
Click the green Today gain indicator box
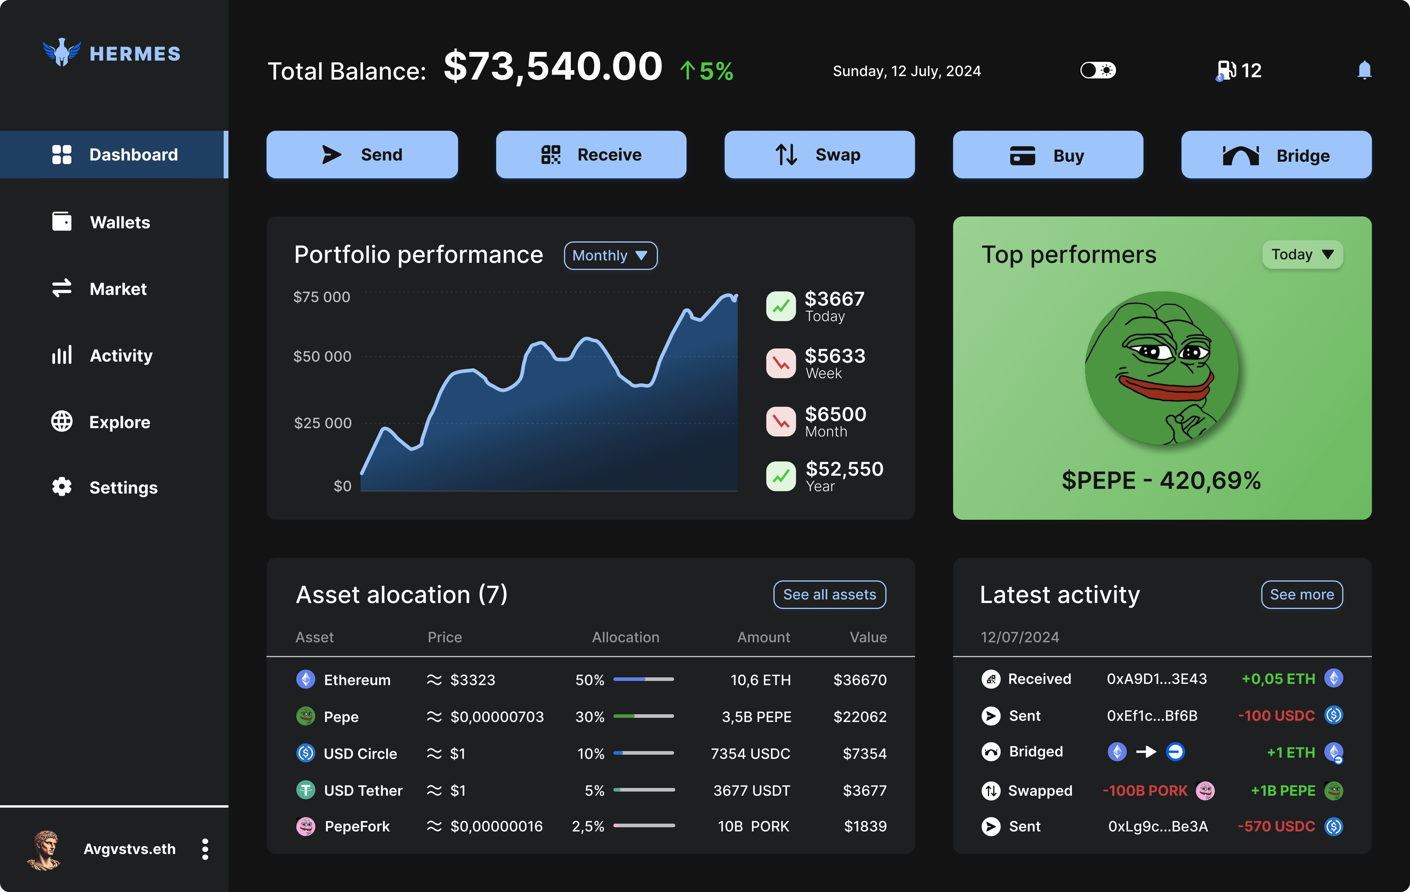point(781,307)
